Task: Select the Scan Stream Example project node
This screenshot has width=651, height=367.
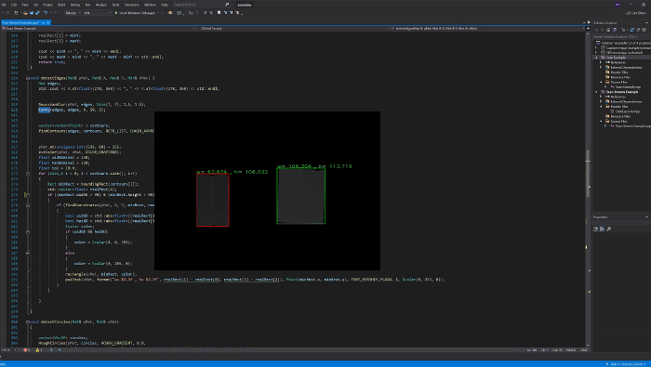Action: point(621,92)
